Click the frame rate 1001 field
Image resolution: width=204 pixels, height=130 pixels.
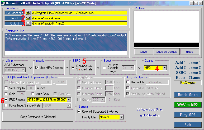pyautogui.click(x=61, y=82)
